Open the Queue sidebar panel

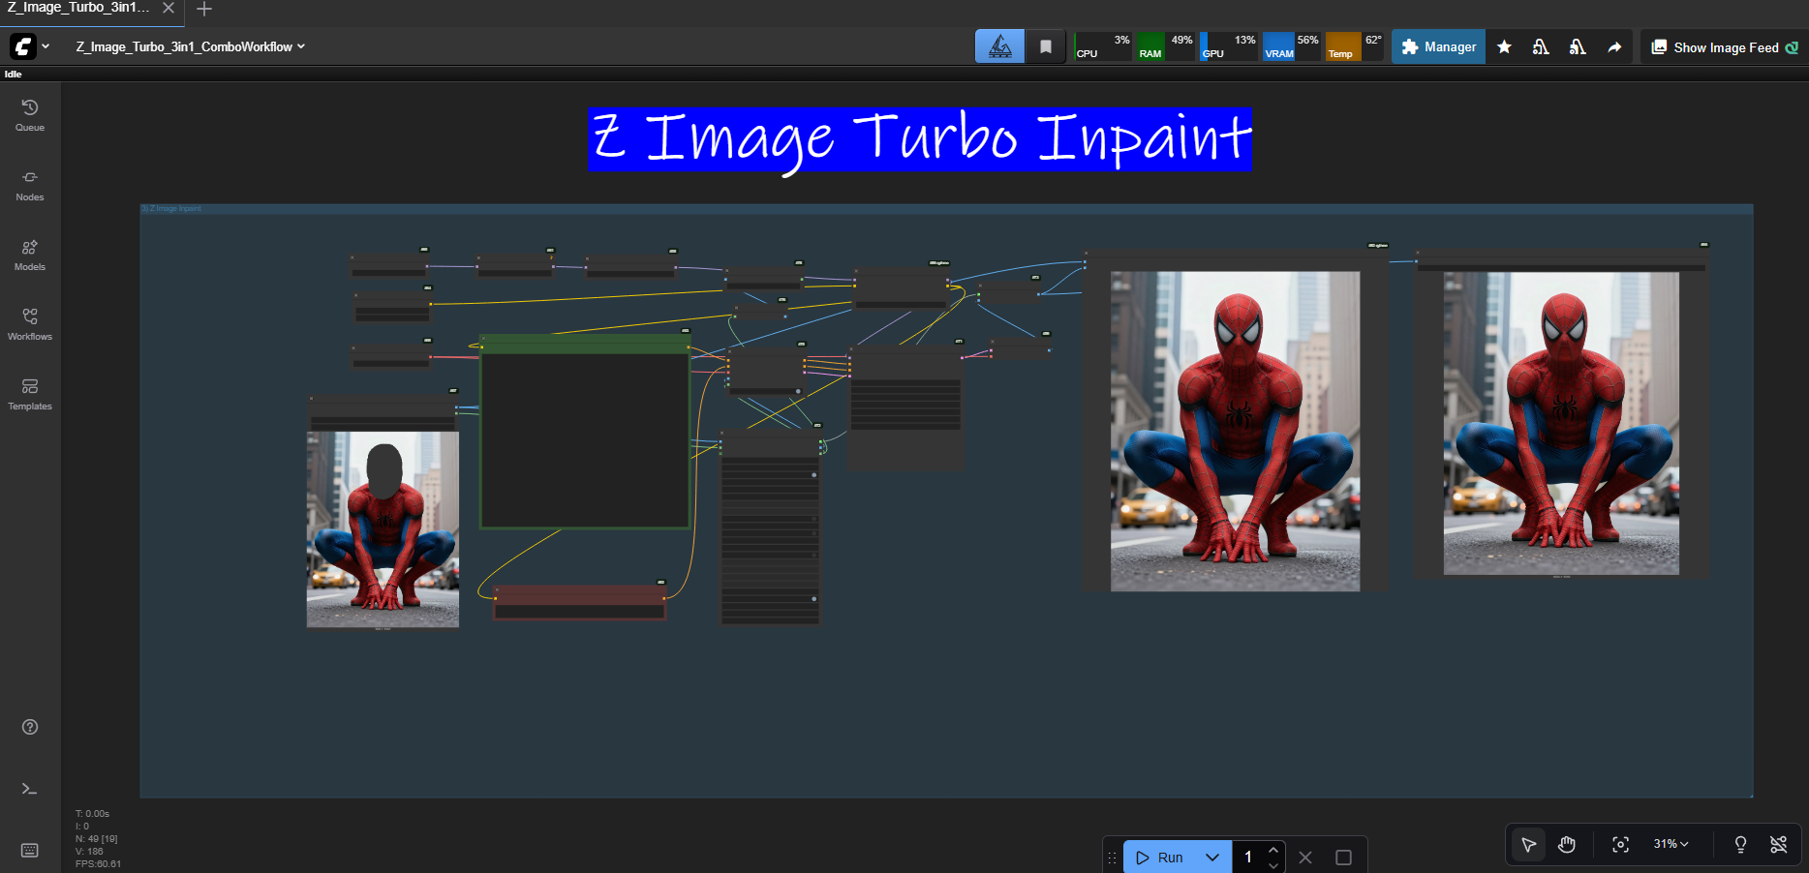point(30,115)
